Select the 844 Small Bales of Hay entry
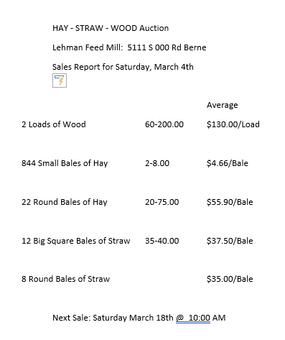285x340 pixels. pos(65,163)
